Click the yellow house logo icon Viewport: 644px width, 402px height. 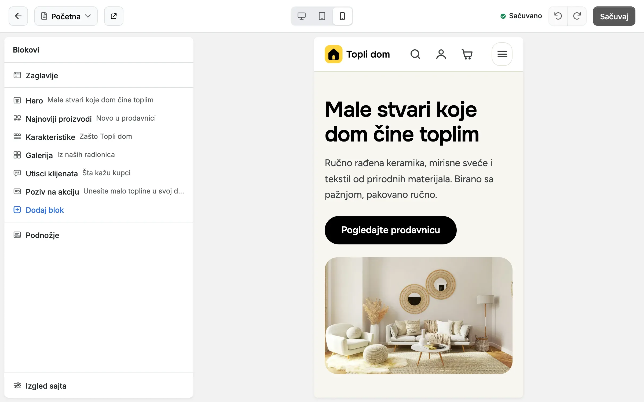pos(334,54)
